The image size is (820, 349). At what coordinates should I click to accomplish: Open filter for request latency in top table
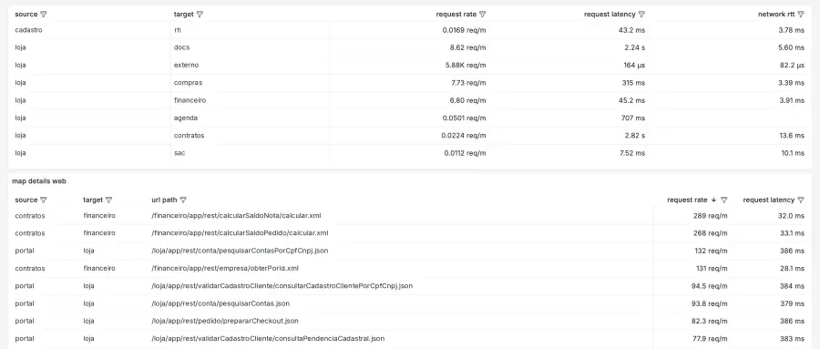point(641,15)
